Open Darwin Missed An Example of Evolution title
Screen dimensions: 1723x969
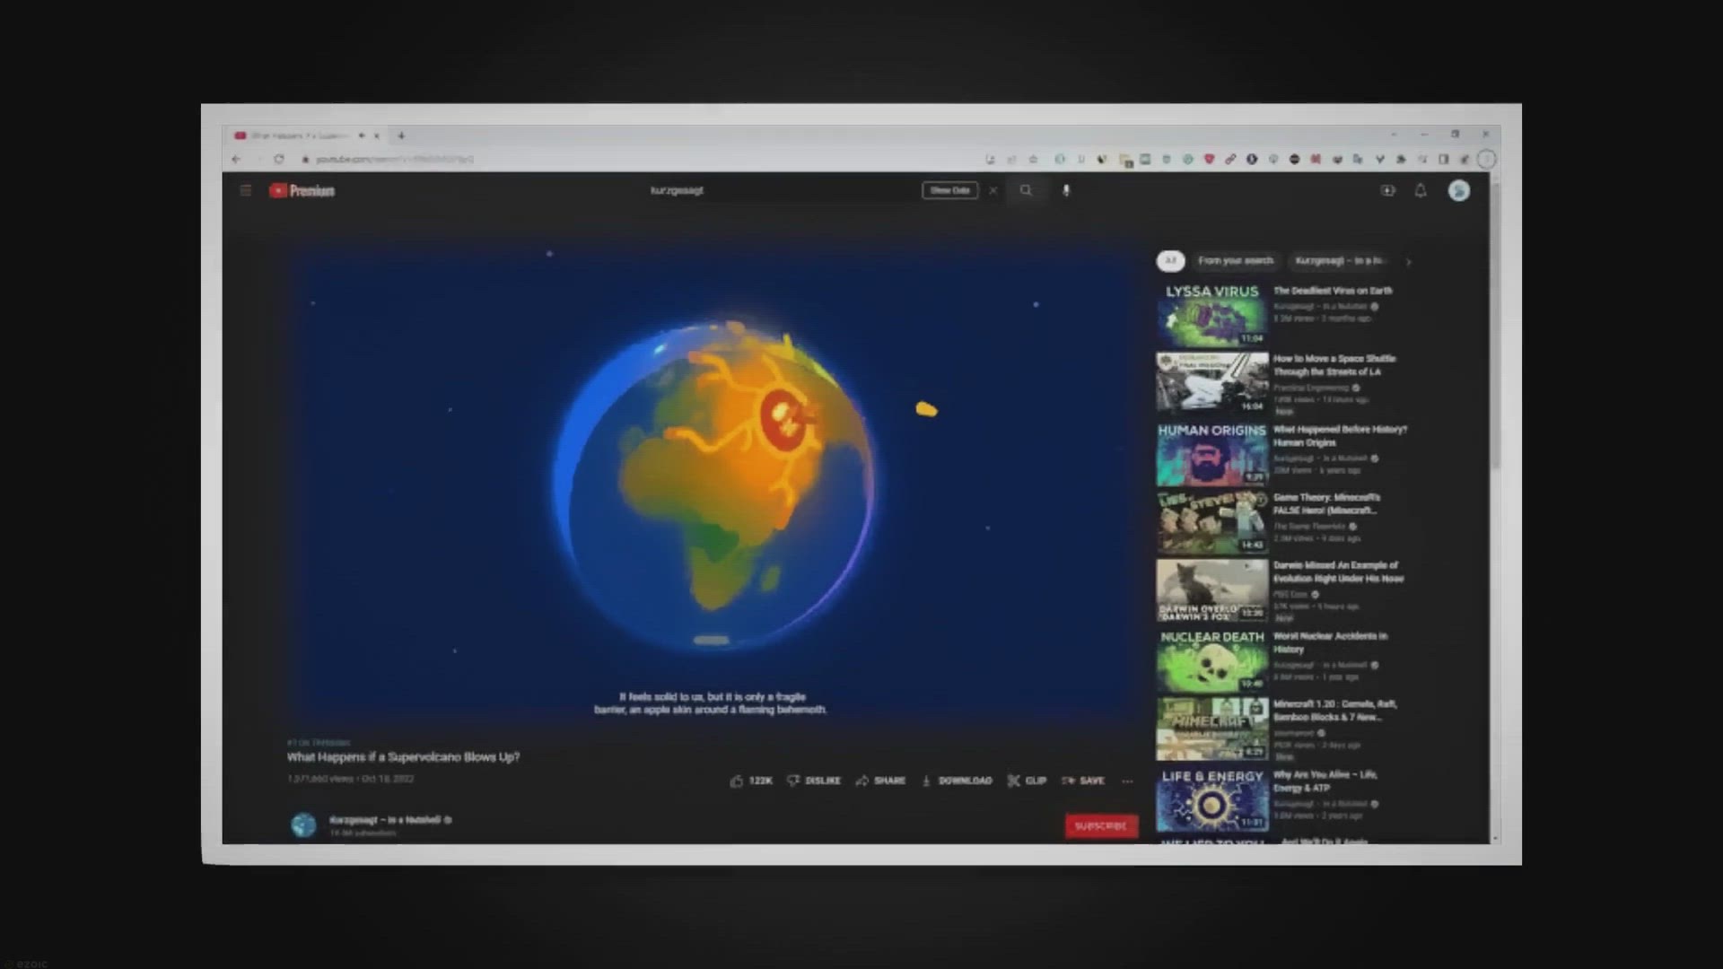tap(1338, 572)
